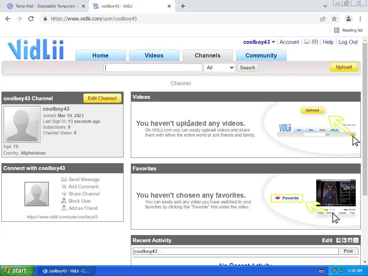Click the padlock site info icon

pos(45,19)
